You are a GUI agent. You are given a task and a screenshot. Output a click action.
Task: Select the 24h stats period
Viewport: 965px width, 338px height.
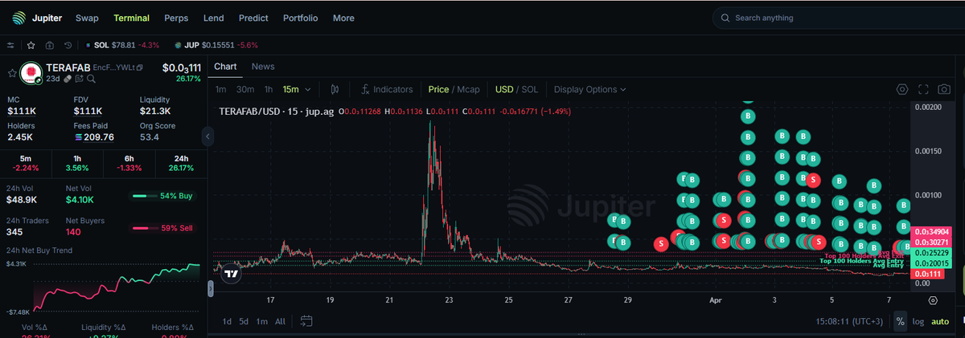coord(180,165)
